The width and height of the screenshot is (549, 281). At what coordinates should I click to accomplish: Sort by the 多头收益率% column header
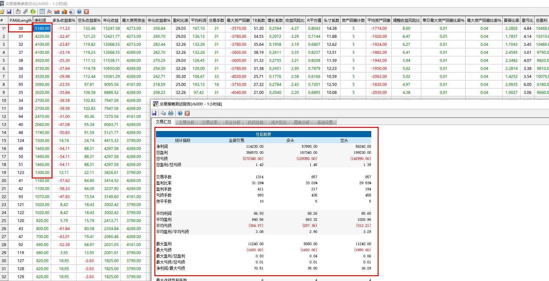click(64, 20)
